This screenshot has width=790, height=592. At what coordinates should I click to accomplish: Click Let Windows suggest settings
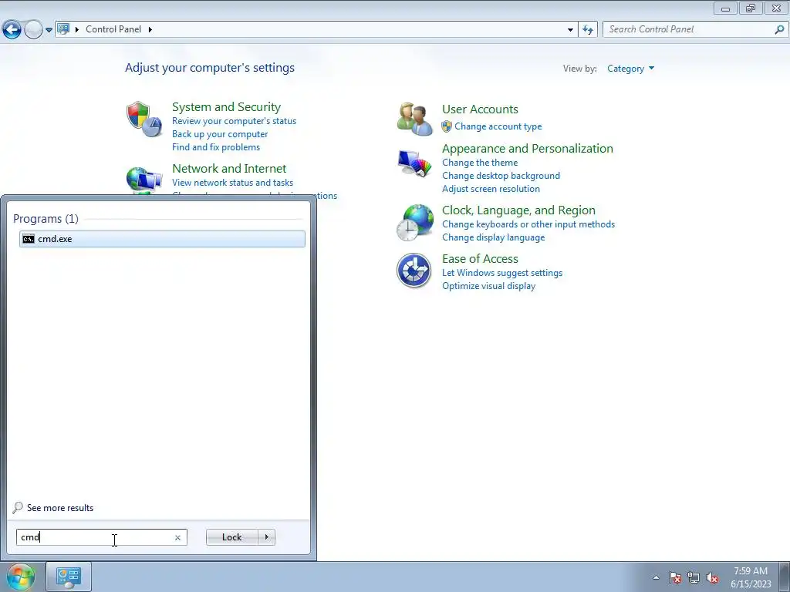502,273
